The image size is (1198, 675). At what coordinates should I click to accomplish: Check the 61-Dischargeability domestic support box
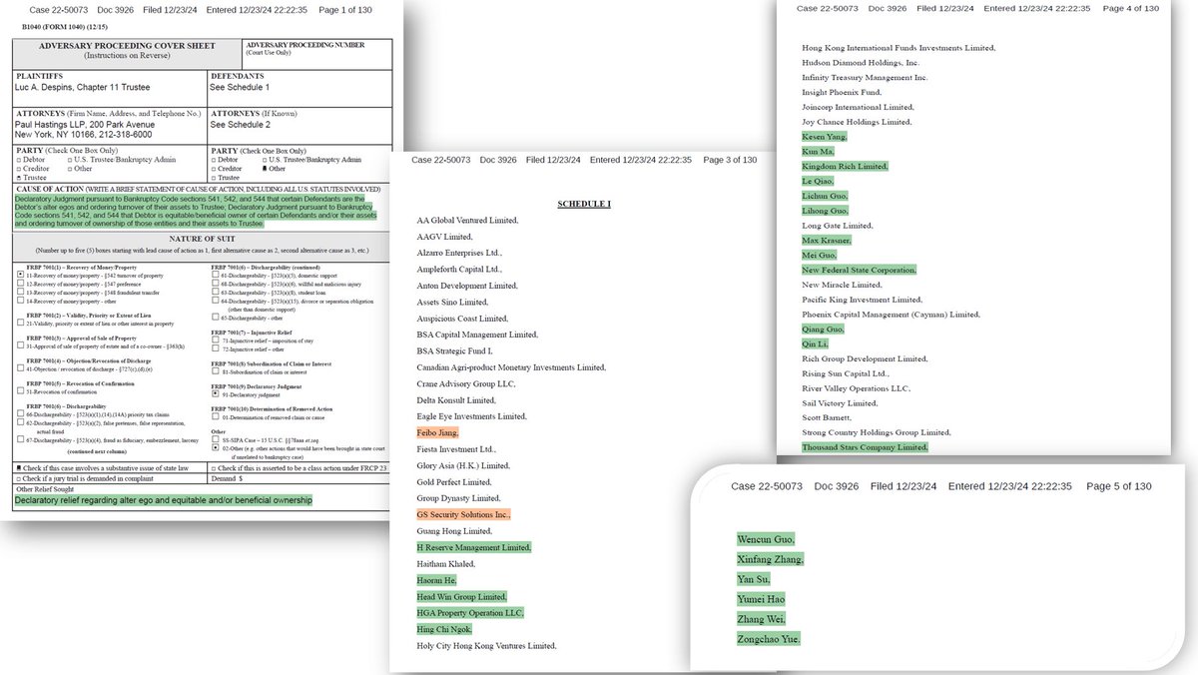tap(216, 275)
